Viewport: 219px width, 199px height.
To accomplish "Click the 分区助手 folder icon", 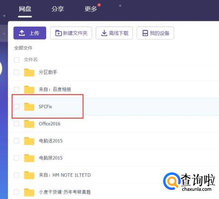I will pyautogui.click(x=29, y=72).
